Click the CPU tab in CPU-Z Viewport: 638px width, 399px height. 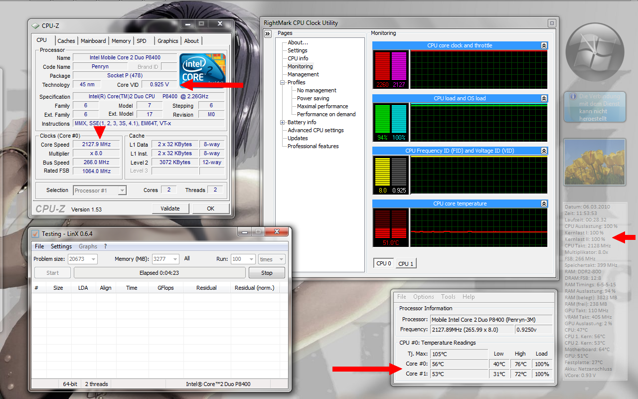click(x=42, y=40)
